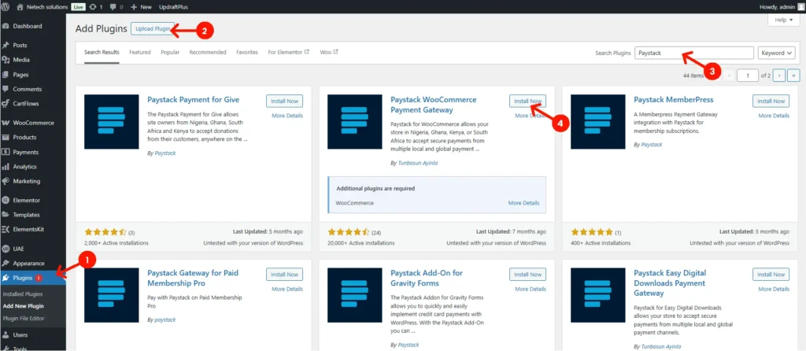This screenshot has width=806, height=351.
Task: Open More Details for required WooCommerce plugin
Action: point(523,203)
